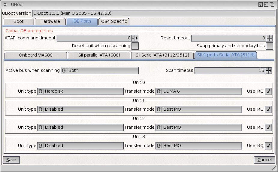Change Unit 0 type from Harddisk
The image size is (278, 172).
tap(80, 91)
